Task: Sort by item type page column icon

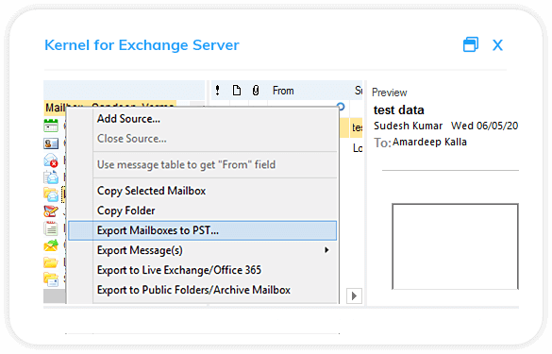Action: click(237, 91)
